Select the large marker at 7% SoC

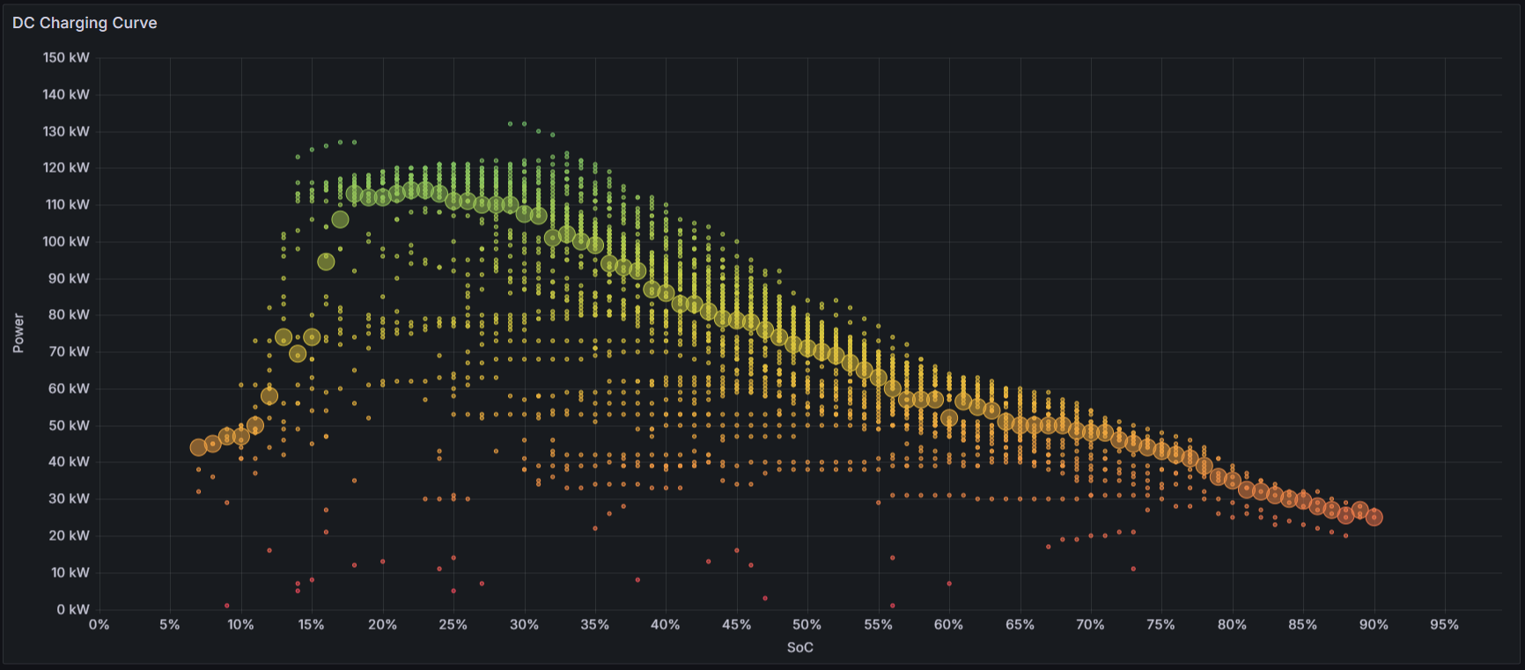198,447
